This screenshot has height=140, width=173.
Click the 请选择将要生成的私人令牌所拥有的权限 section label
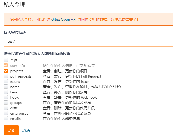tap(37, 54)
